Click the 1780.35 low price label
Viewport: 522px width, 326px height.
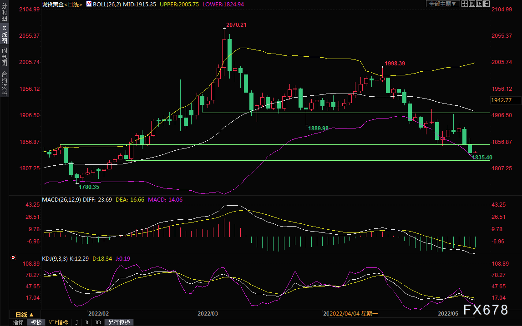point(89,187)
